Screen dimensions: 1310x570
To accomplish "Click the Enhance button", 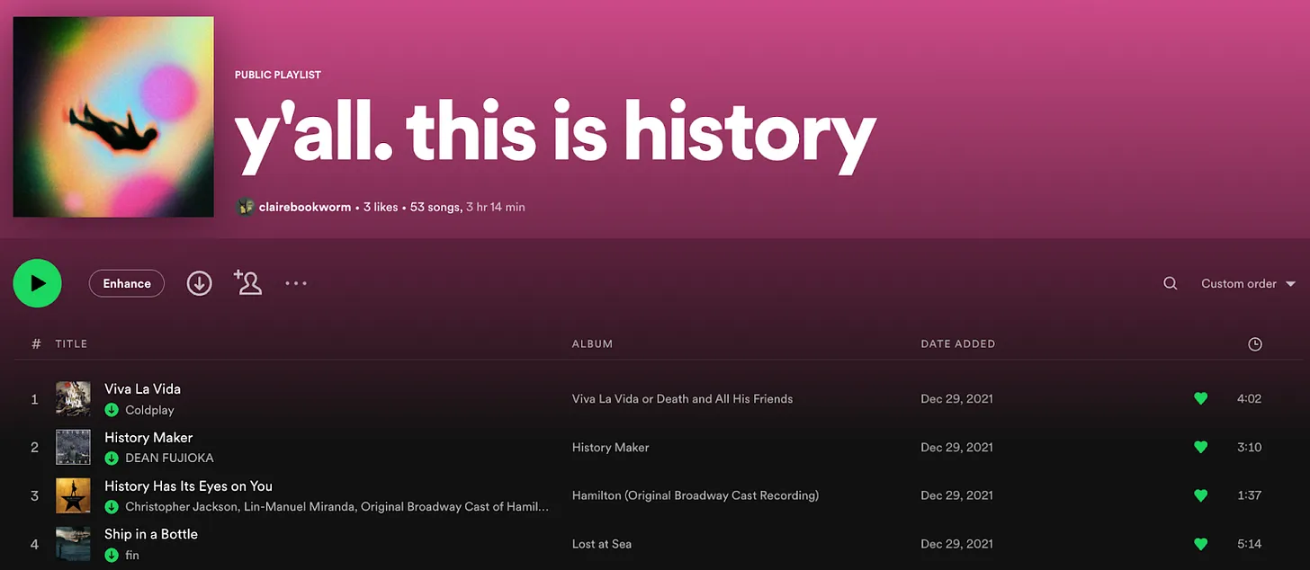I will tap(127, 283).
